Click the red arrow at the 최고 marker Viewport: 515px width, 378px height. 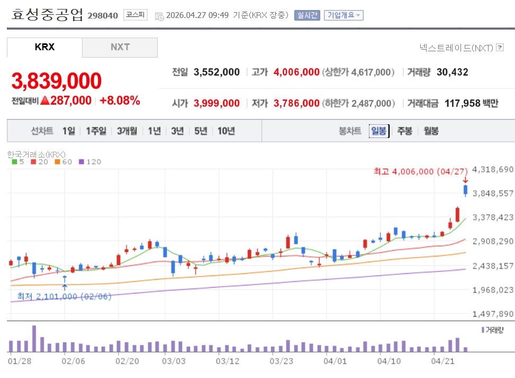465,180
